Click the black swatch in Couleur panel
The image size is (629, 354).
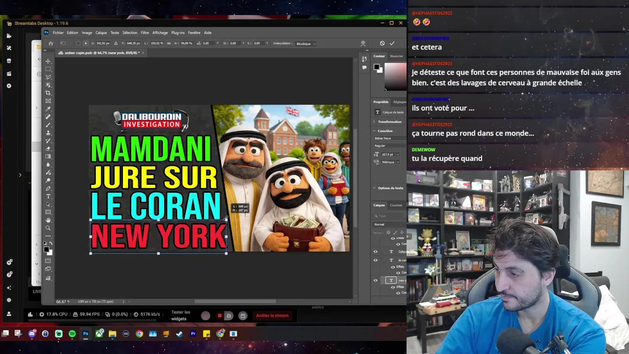pos(376,67)
